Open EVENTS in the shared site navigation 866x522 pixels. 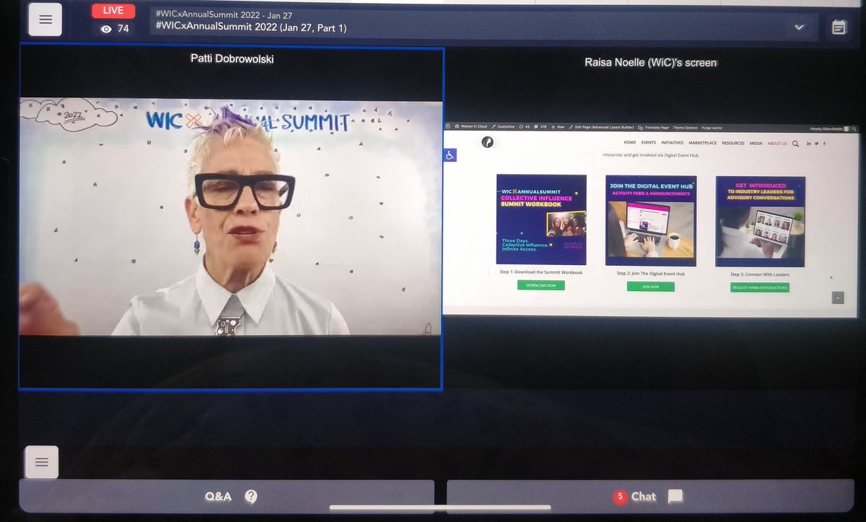649,143
